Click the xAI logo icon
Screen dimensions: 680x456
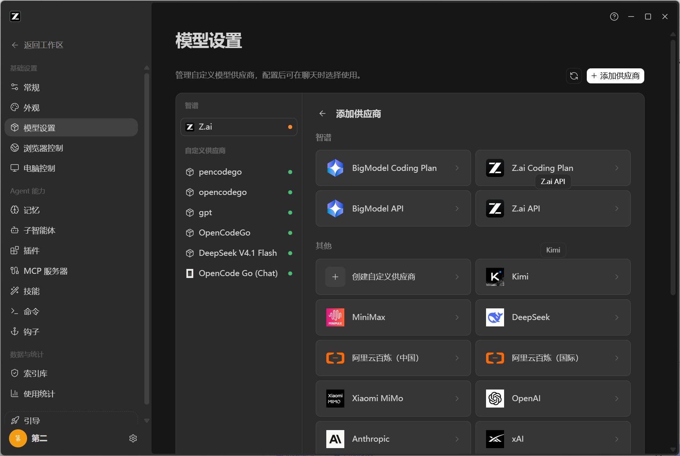tap(495, 439)
